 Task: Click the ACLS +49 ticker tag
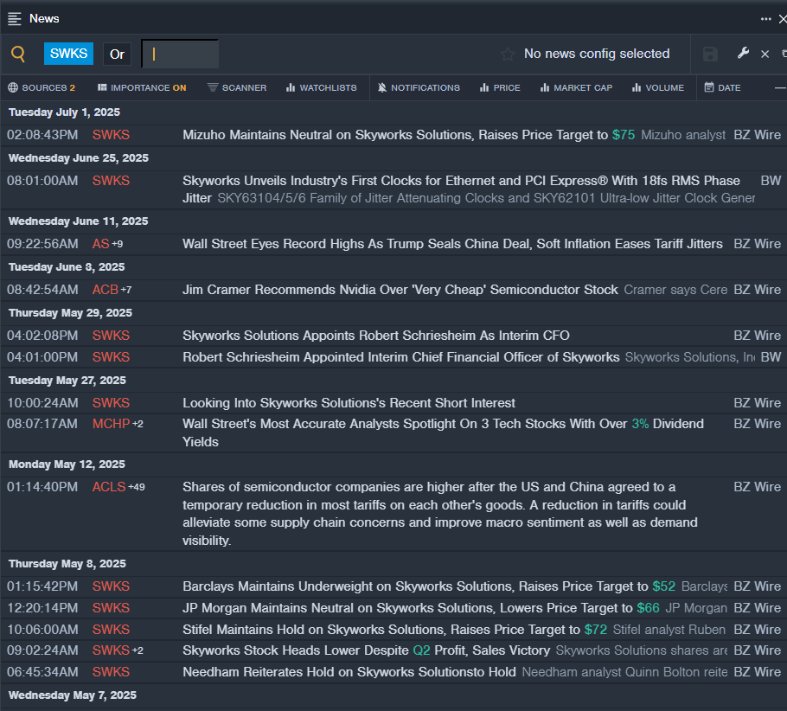118,487
